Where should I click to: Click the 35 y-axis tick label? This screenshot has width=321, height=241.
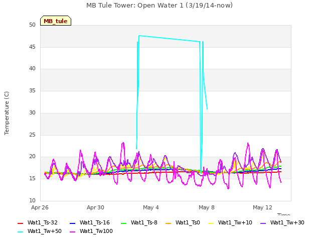tap(32, 90)
